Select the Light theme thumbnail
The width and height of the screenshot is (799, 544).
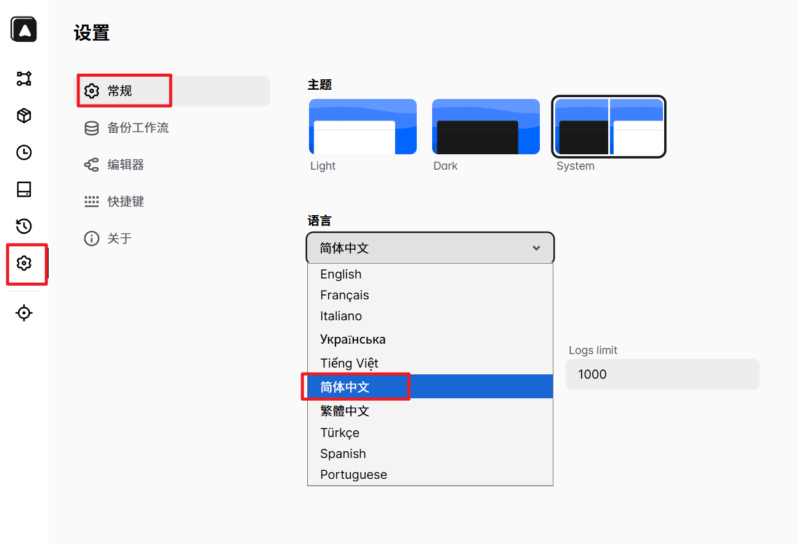pyautogui.click(x=363, y=127)
